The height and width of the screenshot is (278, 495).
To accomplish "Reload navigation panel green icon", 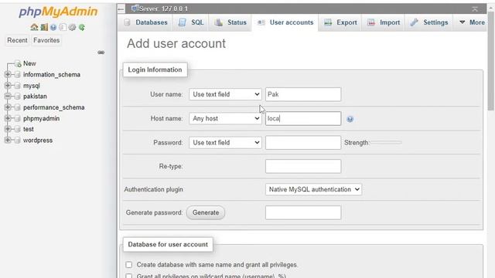I will [82, 28].
